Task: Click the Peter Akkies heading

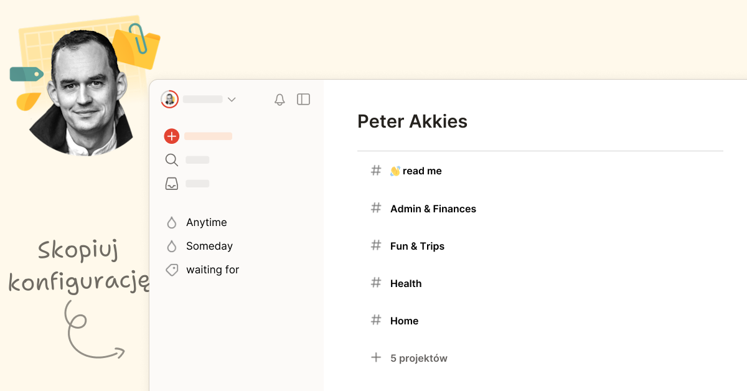Action: pos(412,121)
